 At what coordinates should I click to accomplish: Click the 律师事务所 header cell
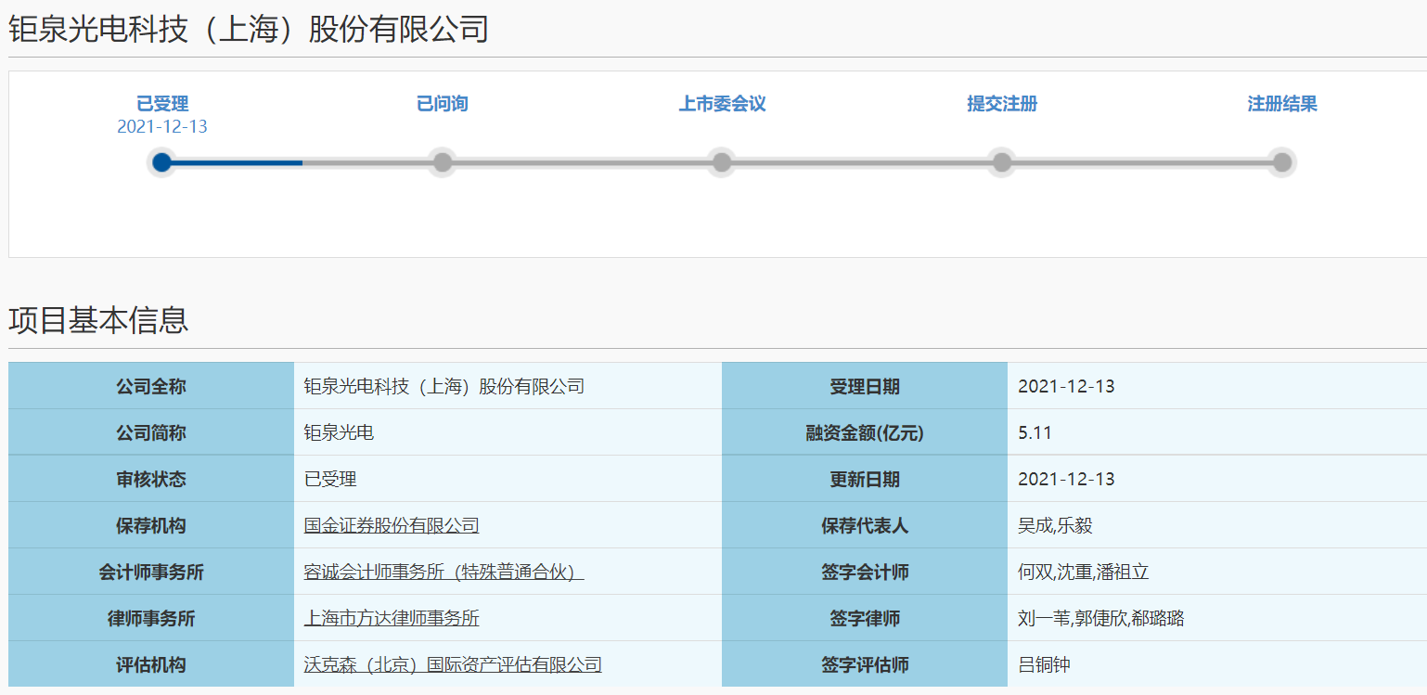(151, 618)
